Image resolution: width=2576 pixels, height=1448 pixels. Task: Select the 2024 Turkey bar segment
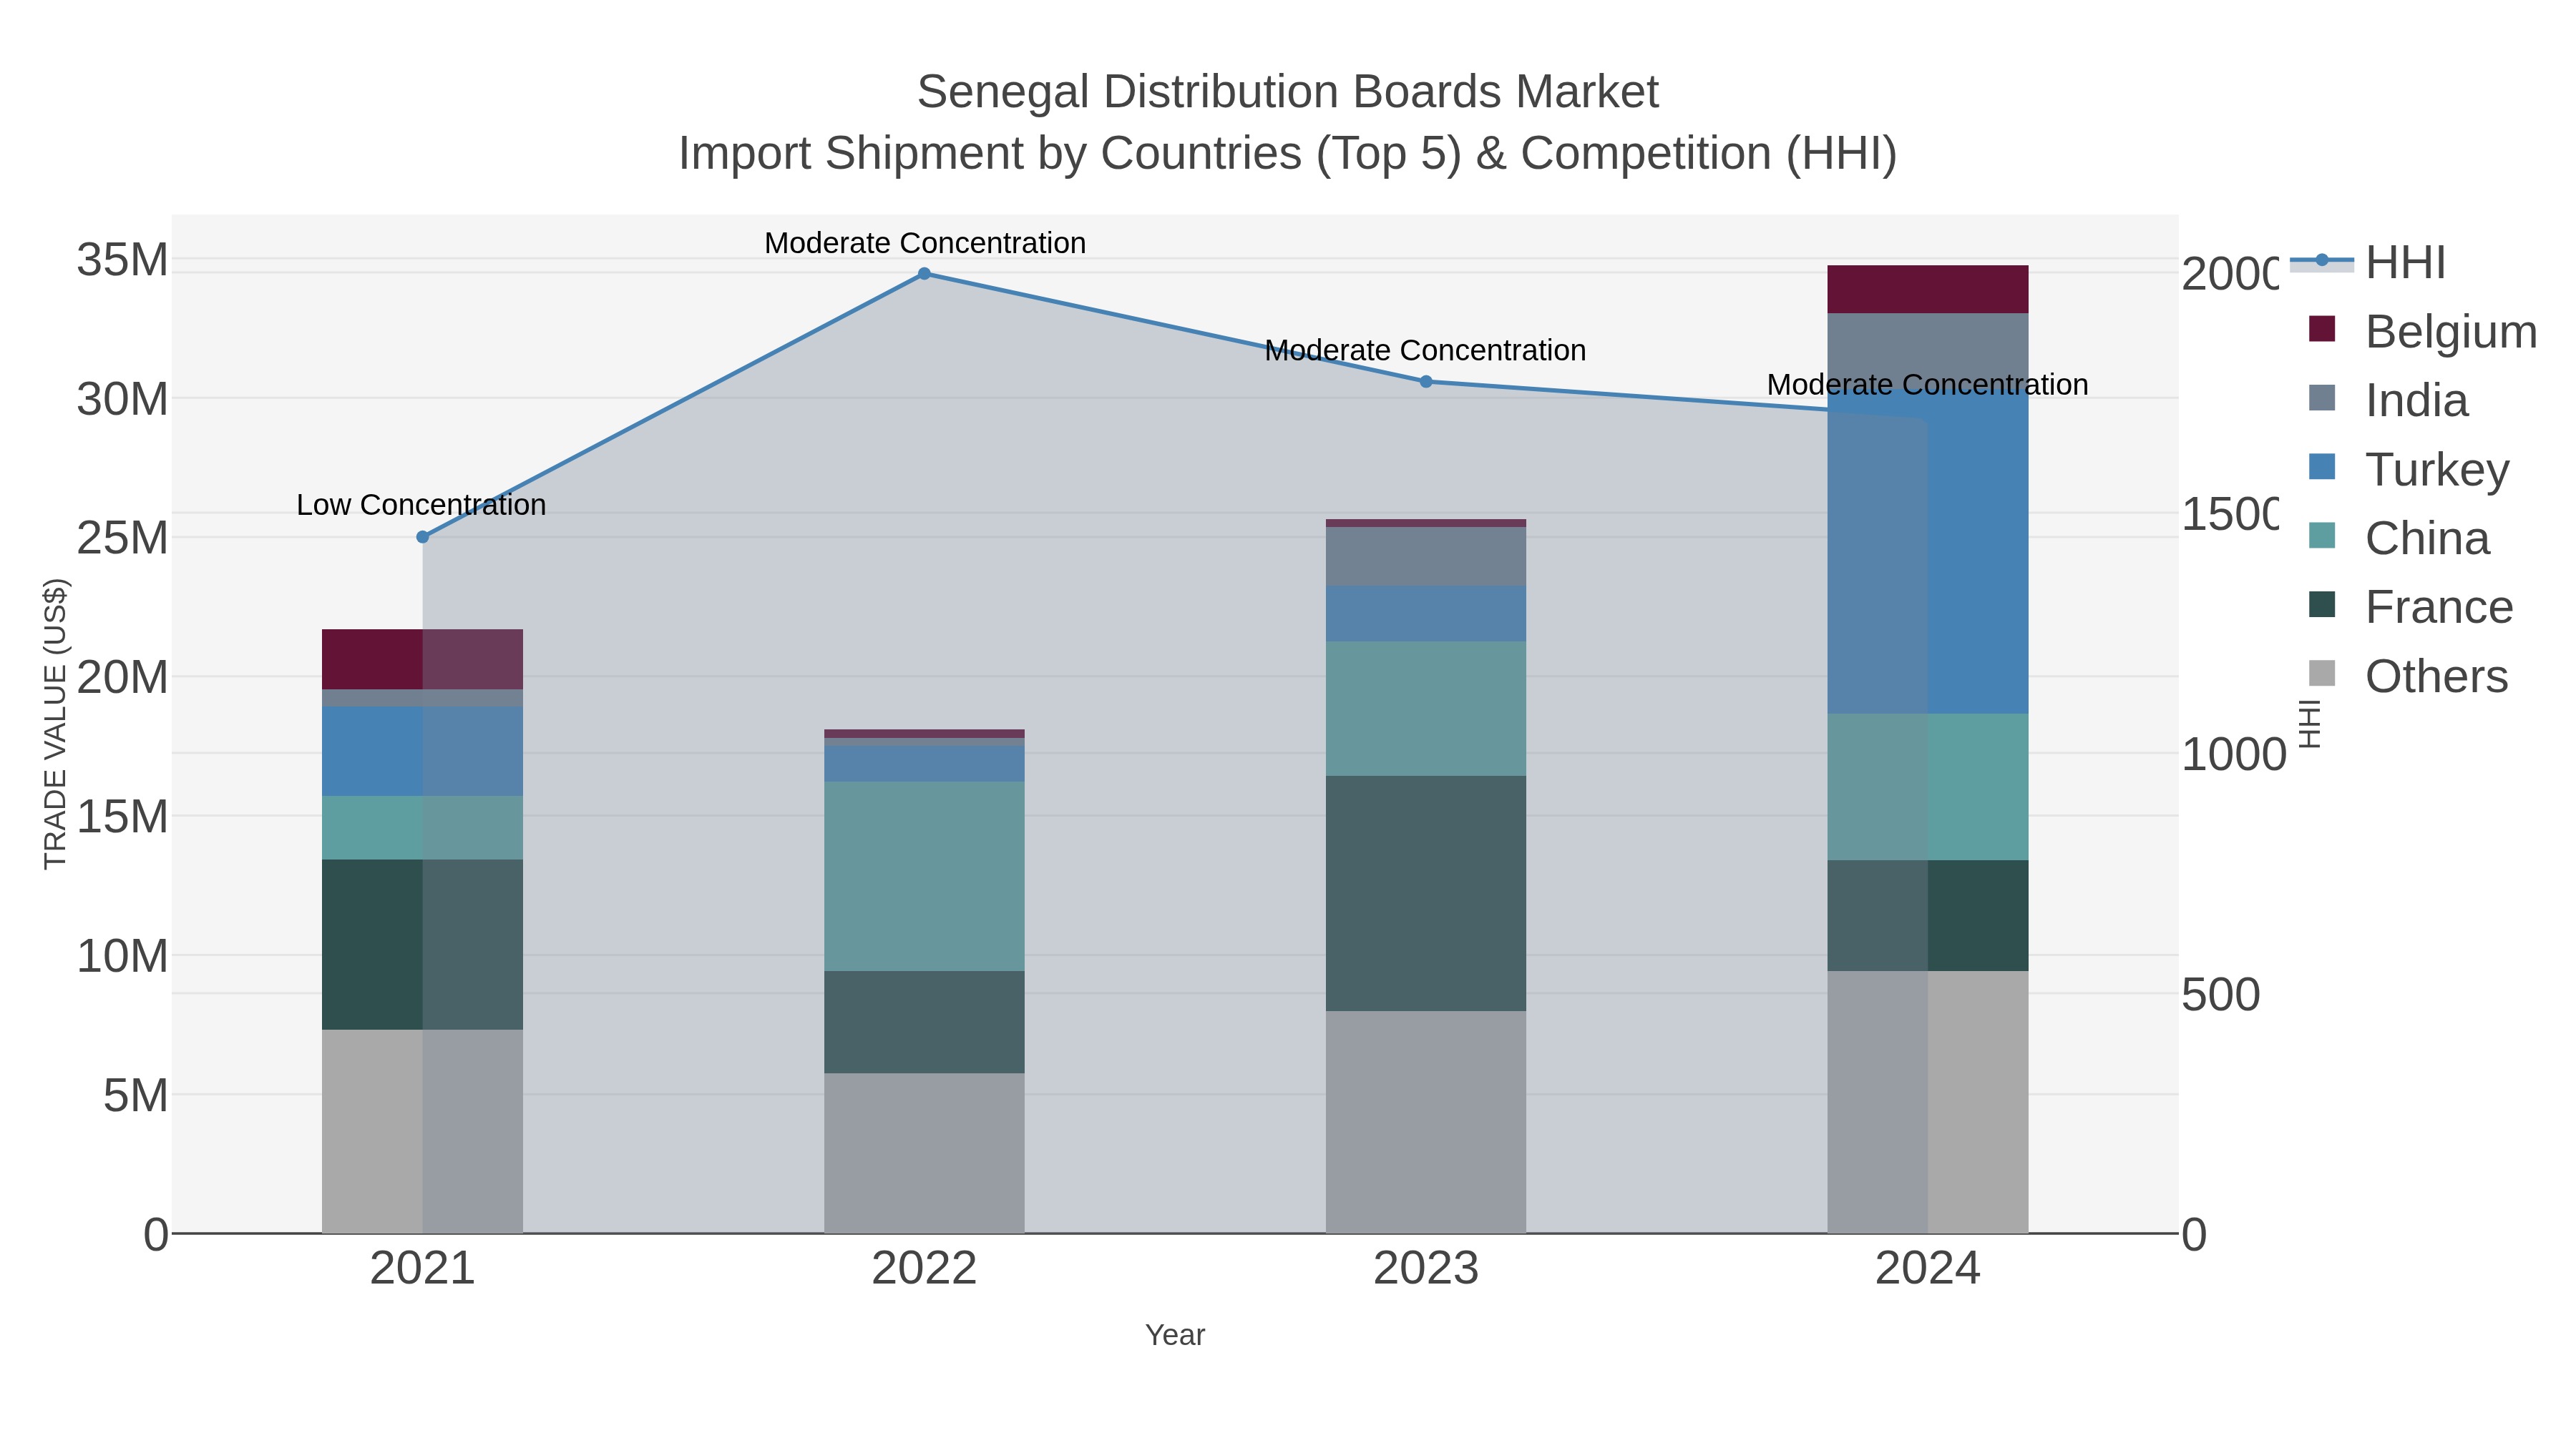[x=1928, y=551]
